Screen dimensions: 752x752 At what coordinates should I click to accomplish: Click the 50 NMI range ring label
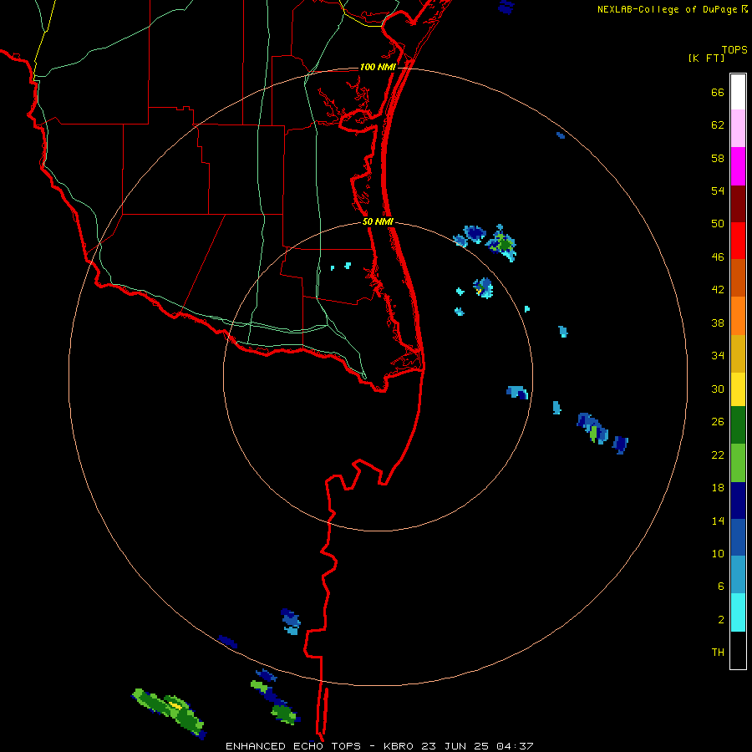378,221
